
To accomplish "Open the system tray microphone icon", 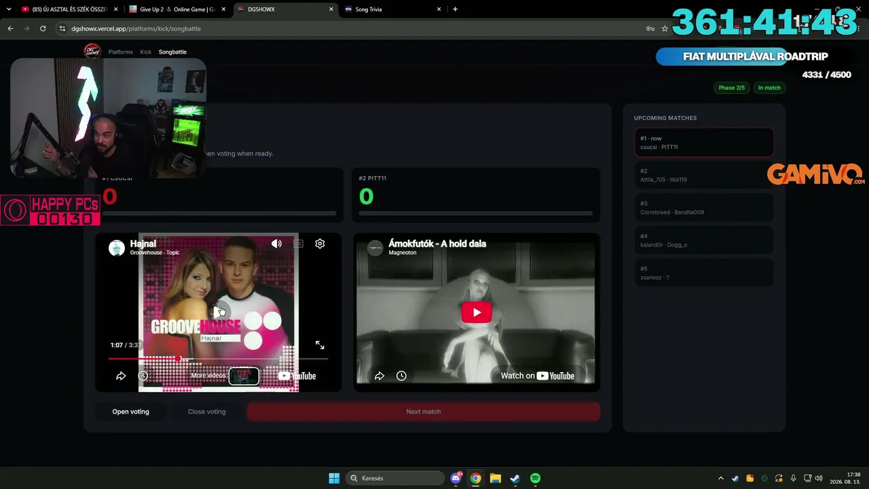I will coord(793,478).
